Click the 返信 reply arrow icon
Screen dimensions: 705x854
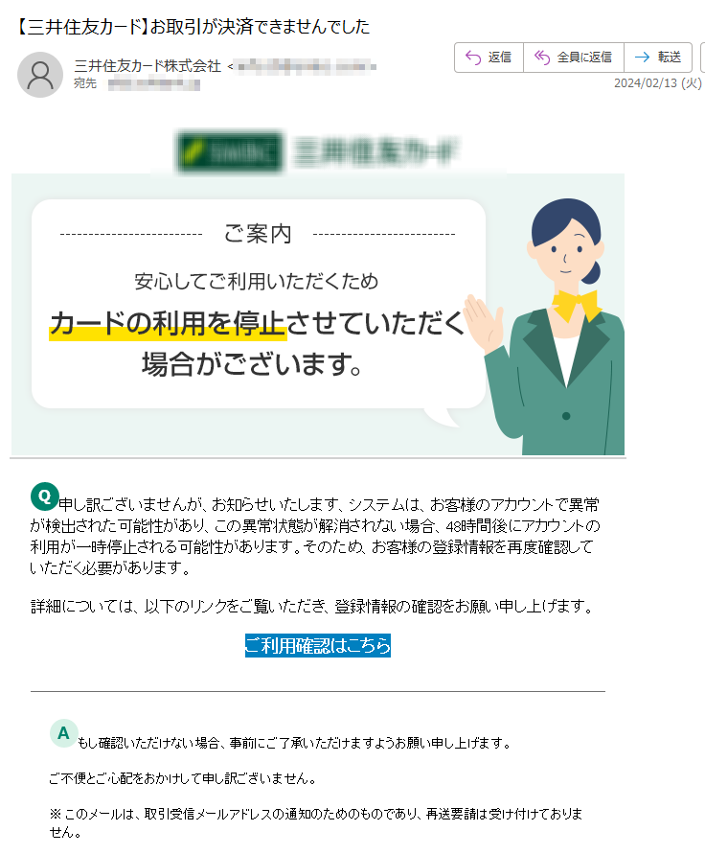pyautogui.click(x=473, y=58)
